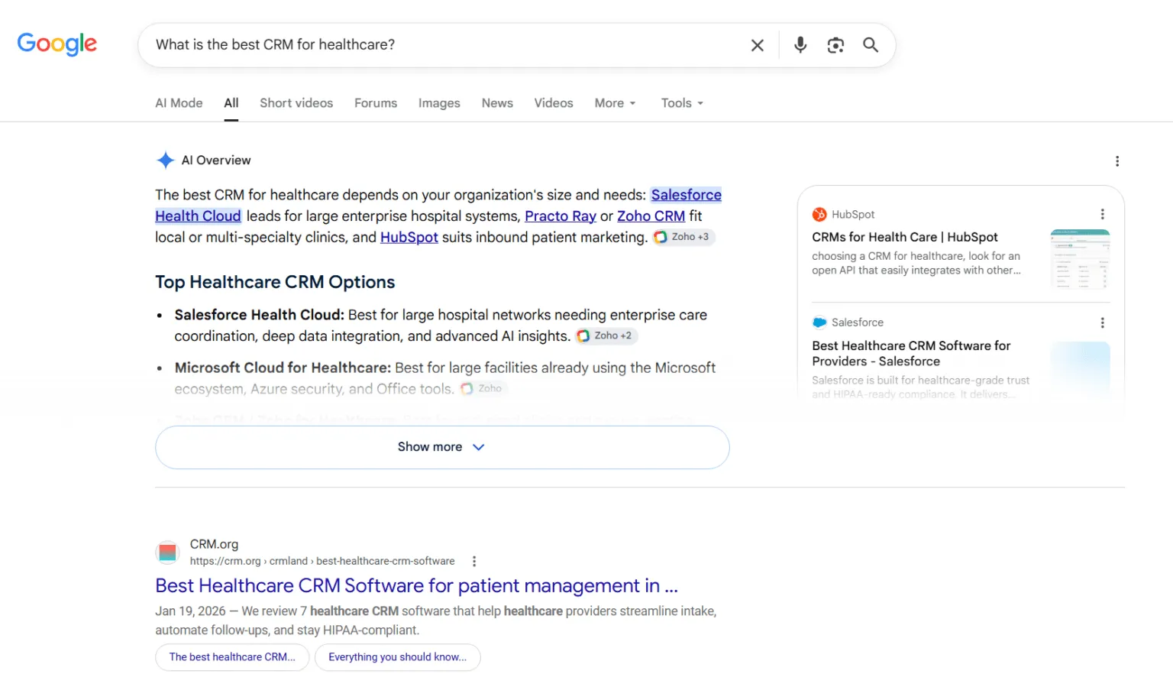Switch to the Videos tab
This screenshot has width=1173, height=674.
point(554,103)
